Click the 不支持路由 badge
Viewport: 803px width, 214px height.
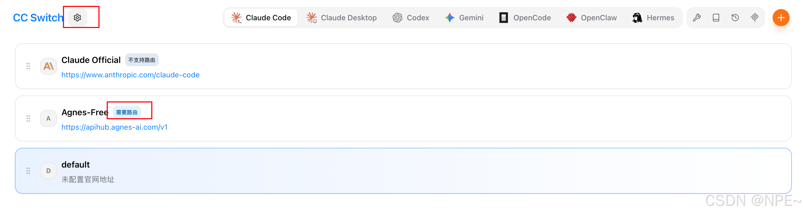click(142, 60)
